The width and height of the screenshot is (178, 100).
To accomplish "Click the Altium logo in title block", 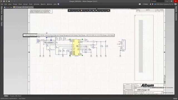I will click(147, 85).
